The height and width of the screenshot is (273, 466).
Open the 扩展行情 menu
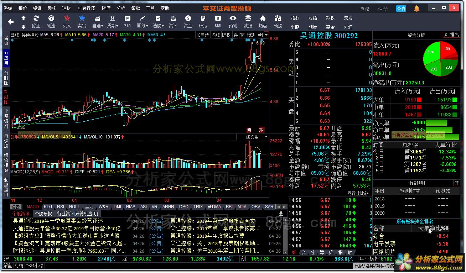86,8
